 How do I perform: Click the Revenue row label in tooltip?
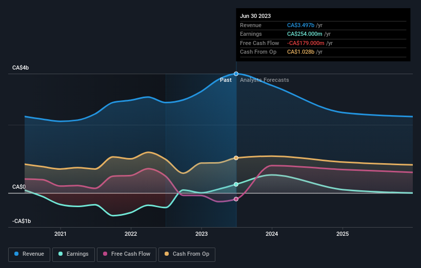pyautogui.click(x=251, y=25)
